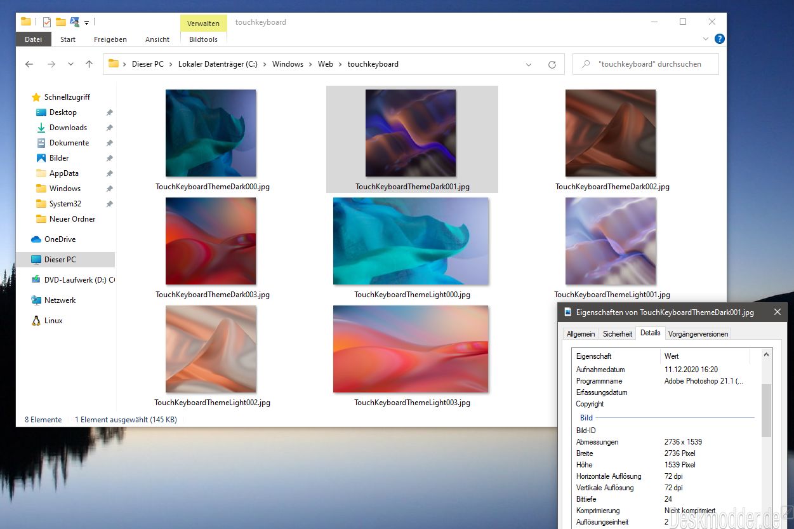Click the New Folder quick access icon
Image resolution: width=794 pixels, height=529 pixels.
tap(61, 22)
